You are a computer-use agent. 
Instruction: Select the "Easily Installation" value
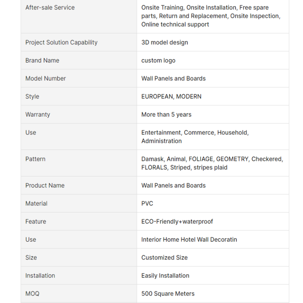click(x=165, y=275)
